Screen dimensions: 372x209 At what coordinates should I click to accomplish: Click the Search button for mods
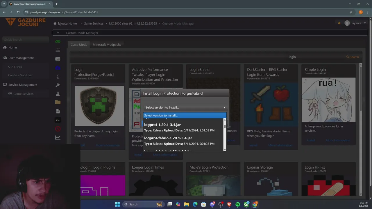pyautogui.click(x=353, y=57)
